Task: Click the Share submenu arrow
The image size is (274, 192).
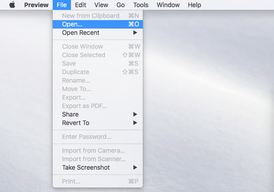Action: pyautogui.click(x=135, y=114)
